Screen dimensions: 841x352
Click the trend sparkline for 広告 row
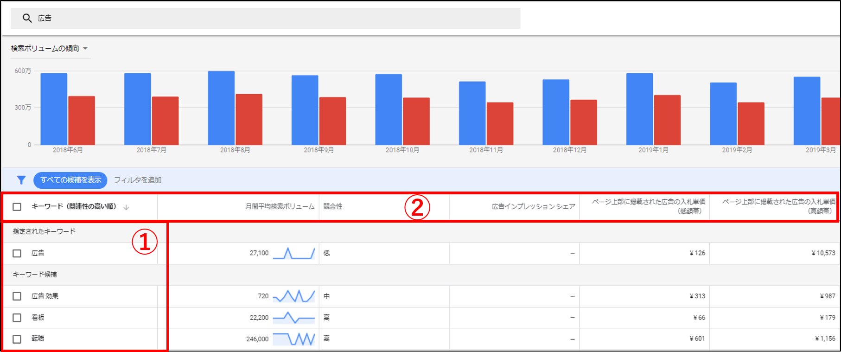tap(294, 253)
